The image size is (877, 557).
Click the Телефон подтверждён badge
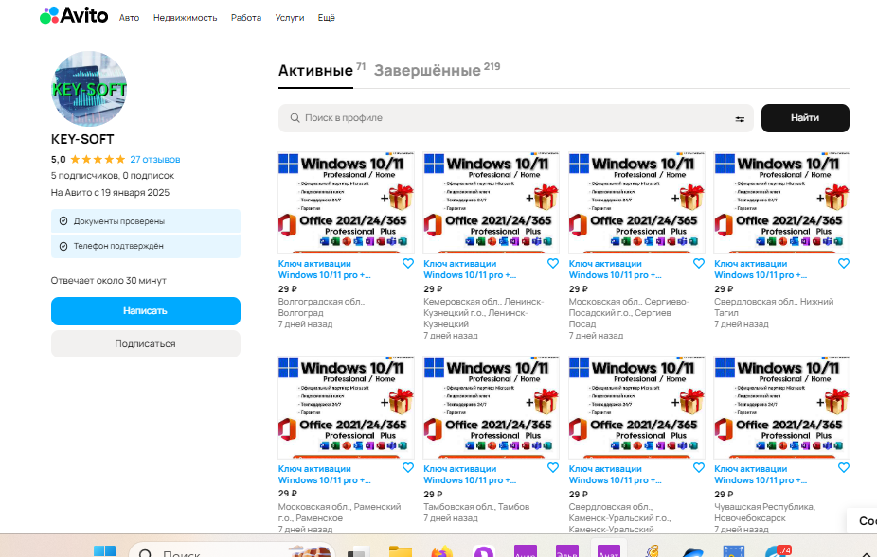pos(146,246)
